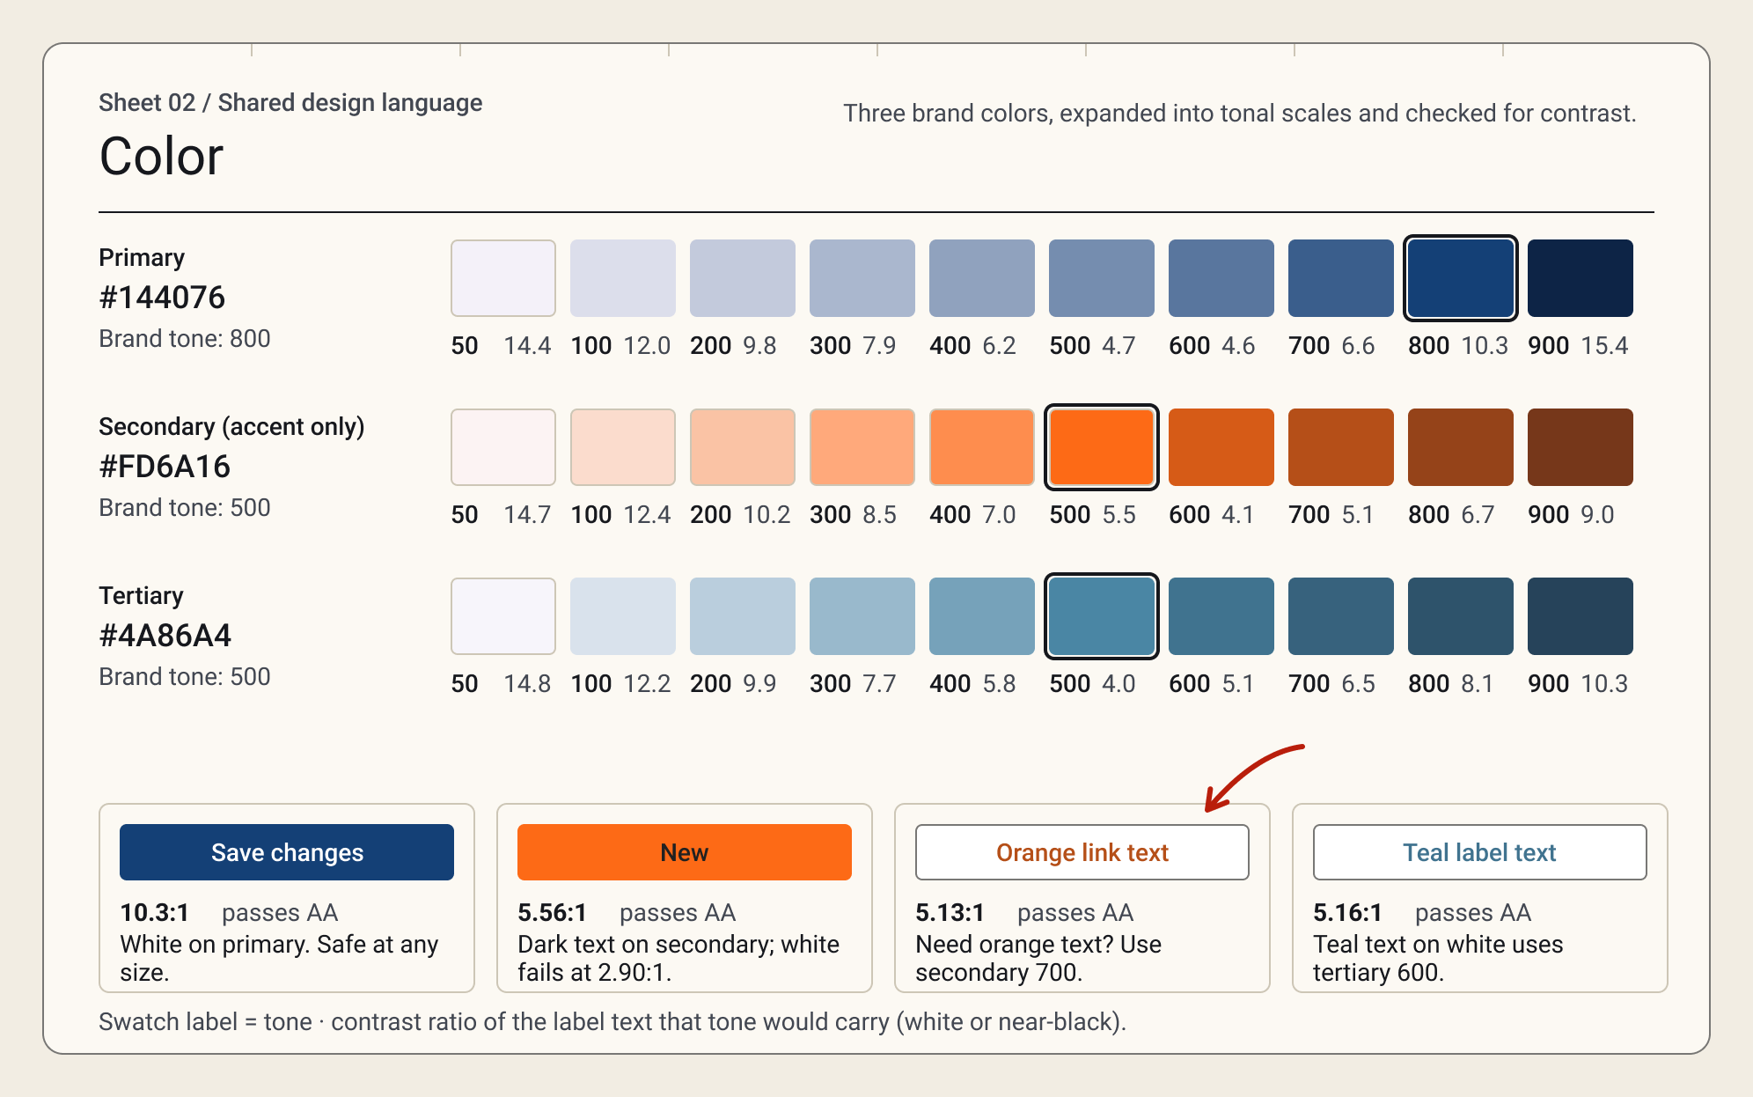
Task: Pick the Secondary 100 swatch
Action: (x=623, y=447)
